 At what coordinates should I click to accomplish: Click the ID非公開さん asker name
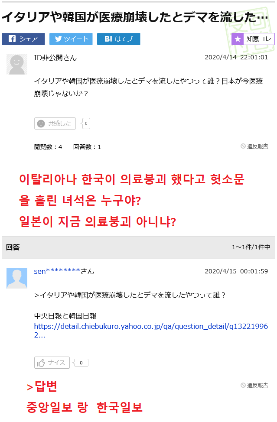(55, 58)
